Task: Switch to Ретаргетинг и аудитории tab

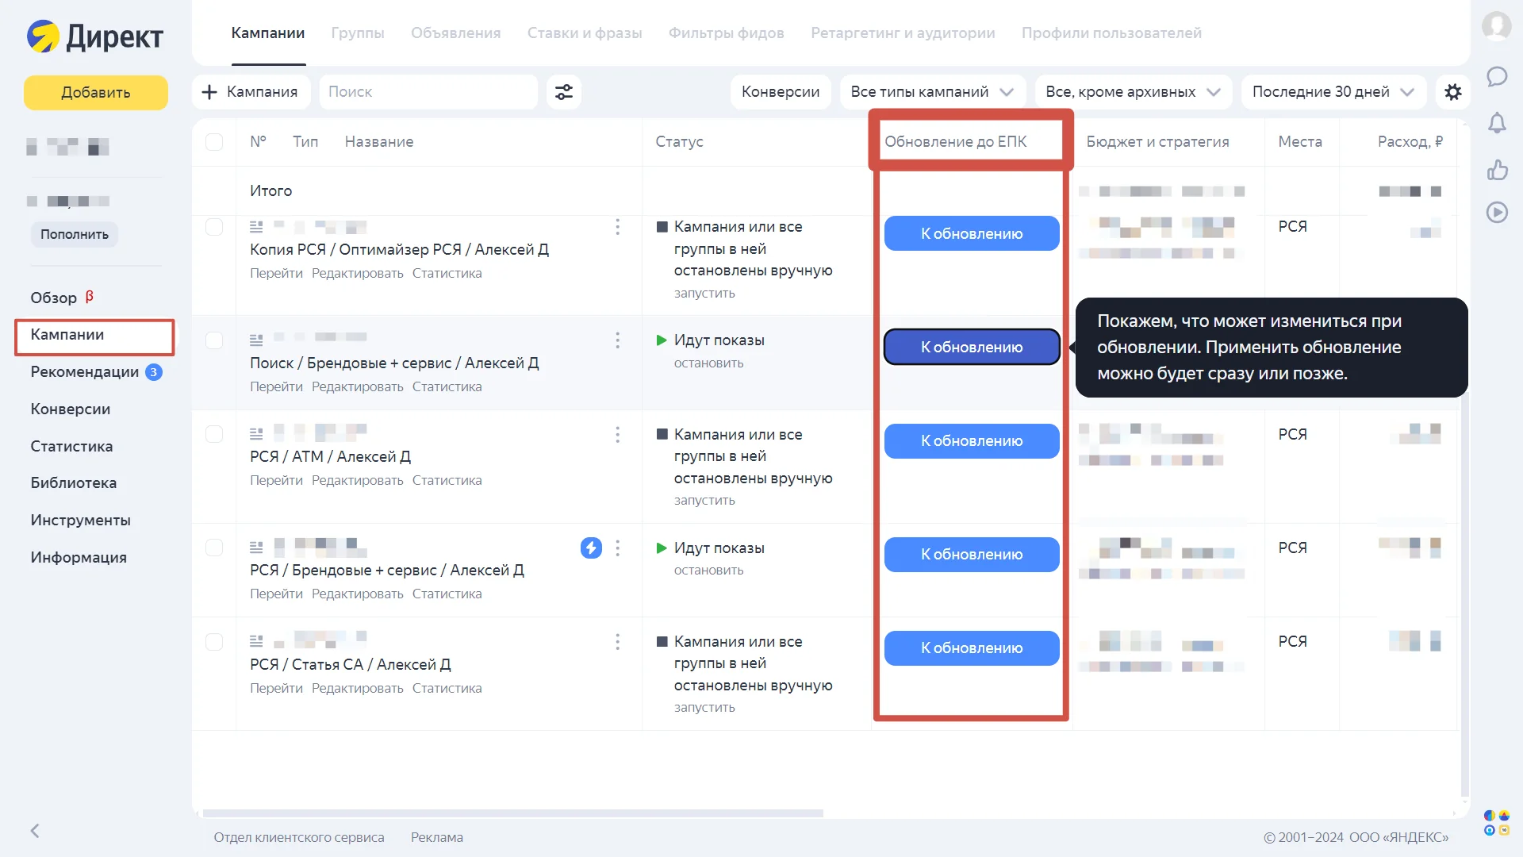Action: (x=903, y=33)
